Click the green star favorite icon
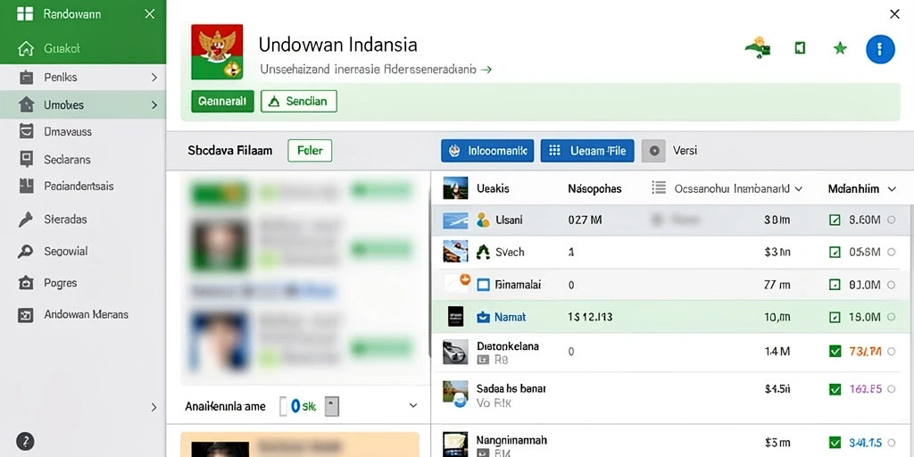Image resolution: width=914 pixels, height=457 pixels. (840, 48)
